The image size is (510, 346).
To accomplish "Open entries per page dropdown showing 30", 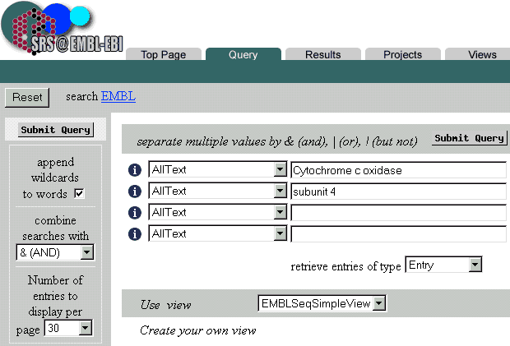I will click(68, 328).
